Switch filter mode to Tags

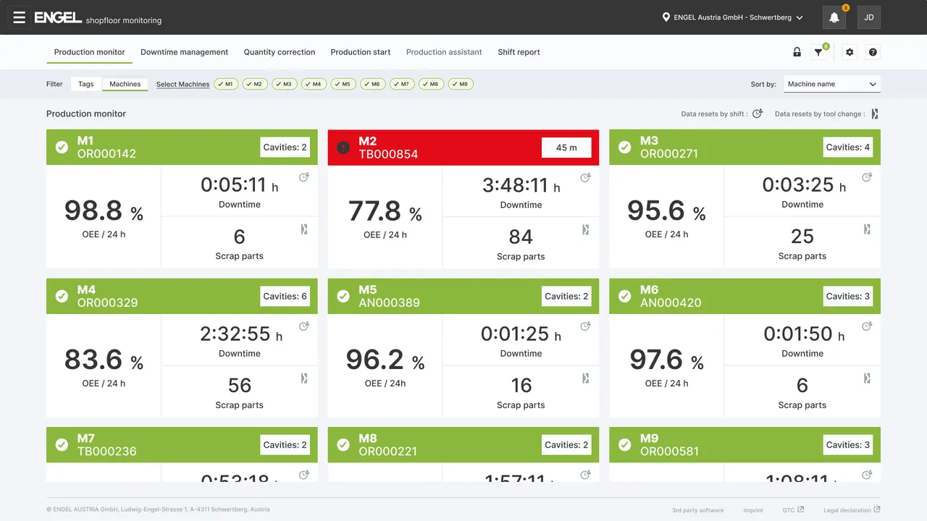pyautogui.click(x=86, y=84)
